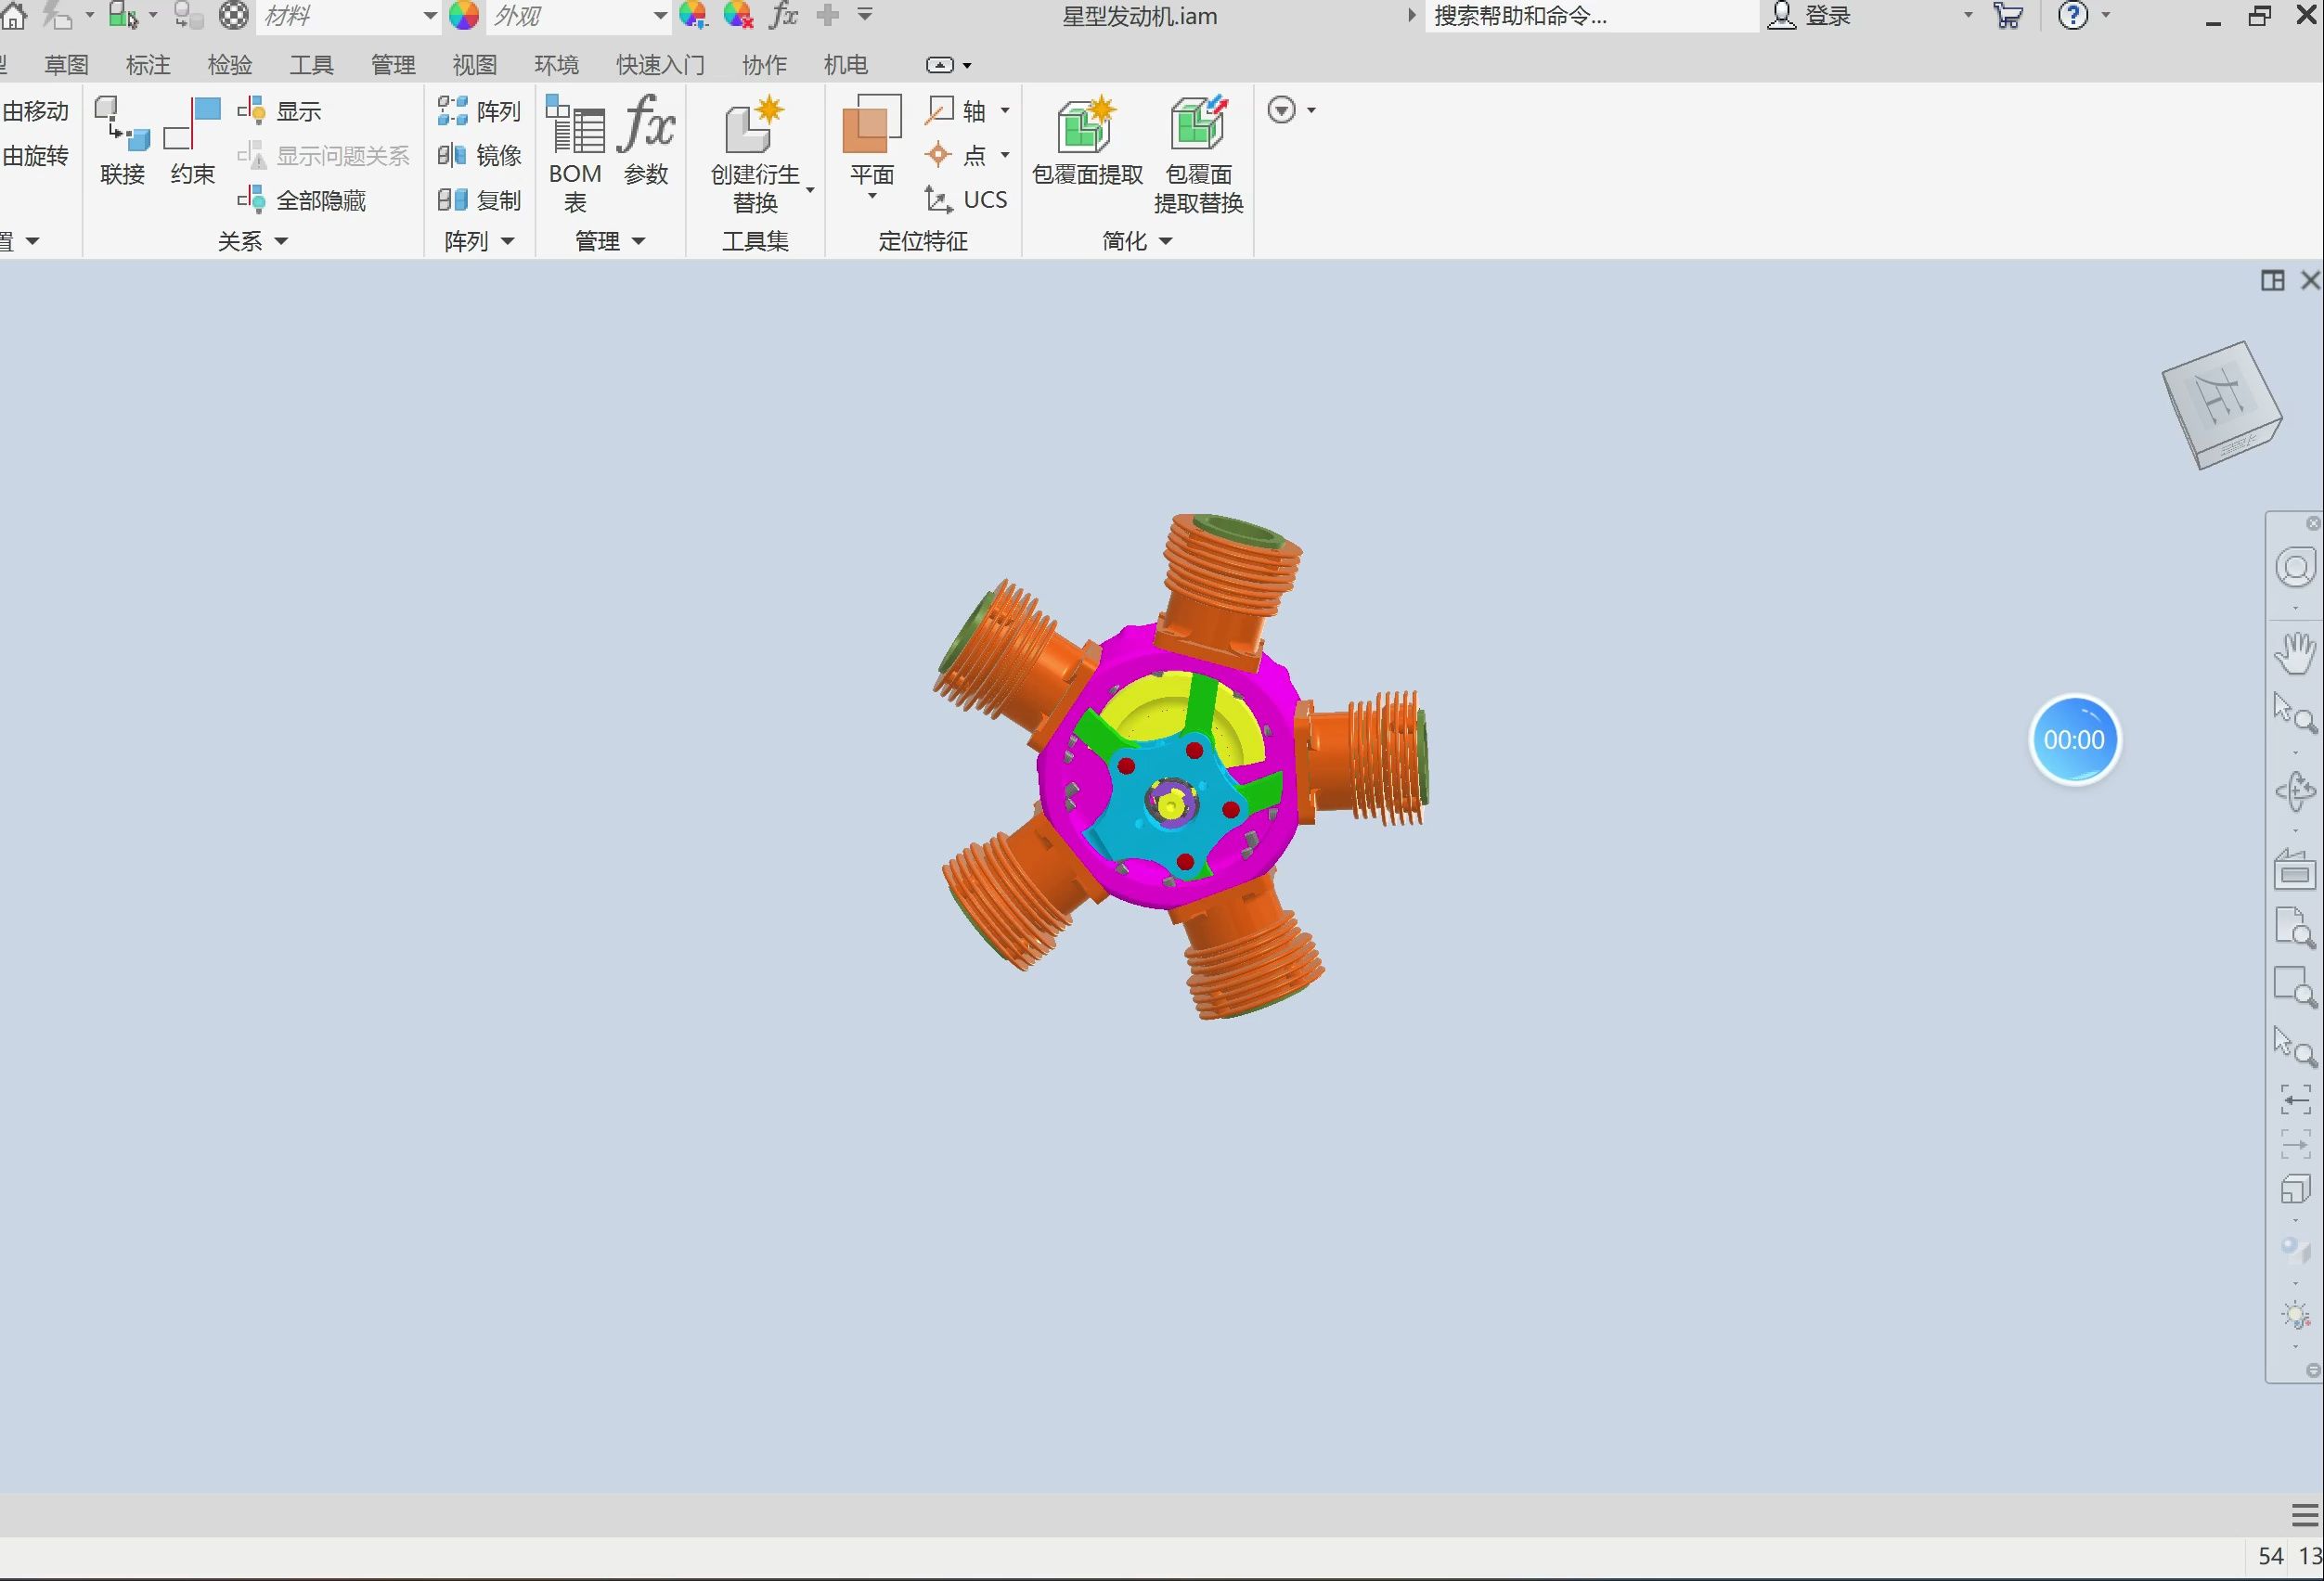The image size is (2324, 1581).
Task: Click the UCS tool
Action: (x=966, y=199)
